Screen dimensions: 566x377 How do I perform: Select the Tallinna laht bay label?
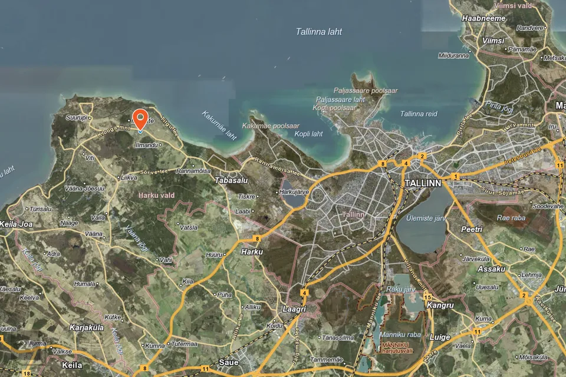pos(319,32)
